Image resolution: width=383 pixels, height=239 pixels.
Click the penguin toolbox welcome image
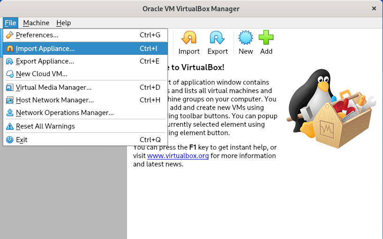(331, 109)
